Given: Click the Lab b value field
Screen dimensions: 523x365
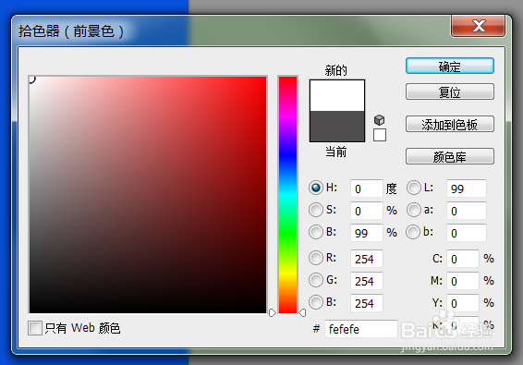Looking at the screenshot, I should (467, 233).
